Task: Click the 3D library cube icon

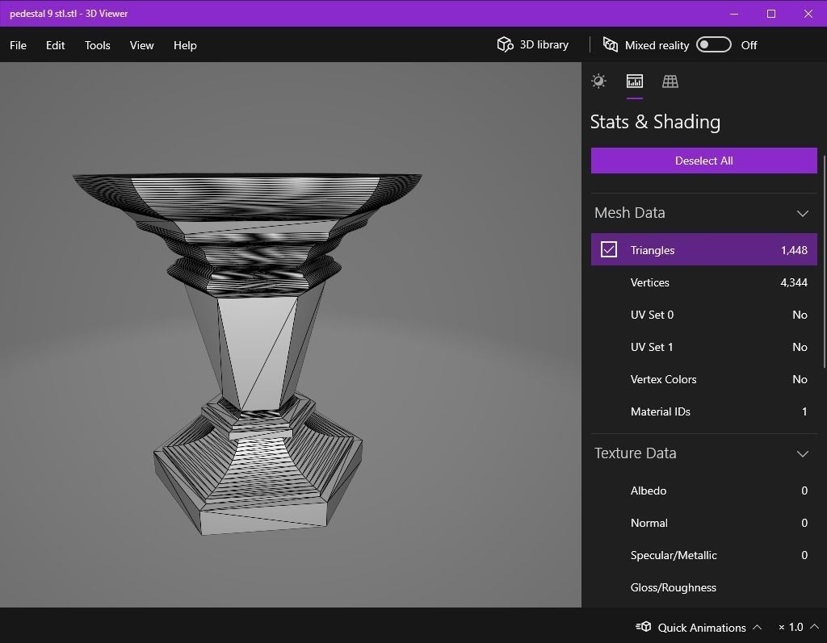Action: 505,45
